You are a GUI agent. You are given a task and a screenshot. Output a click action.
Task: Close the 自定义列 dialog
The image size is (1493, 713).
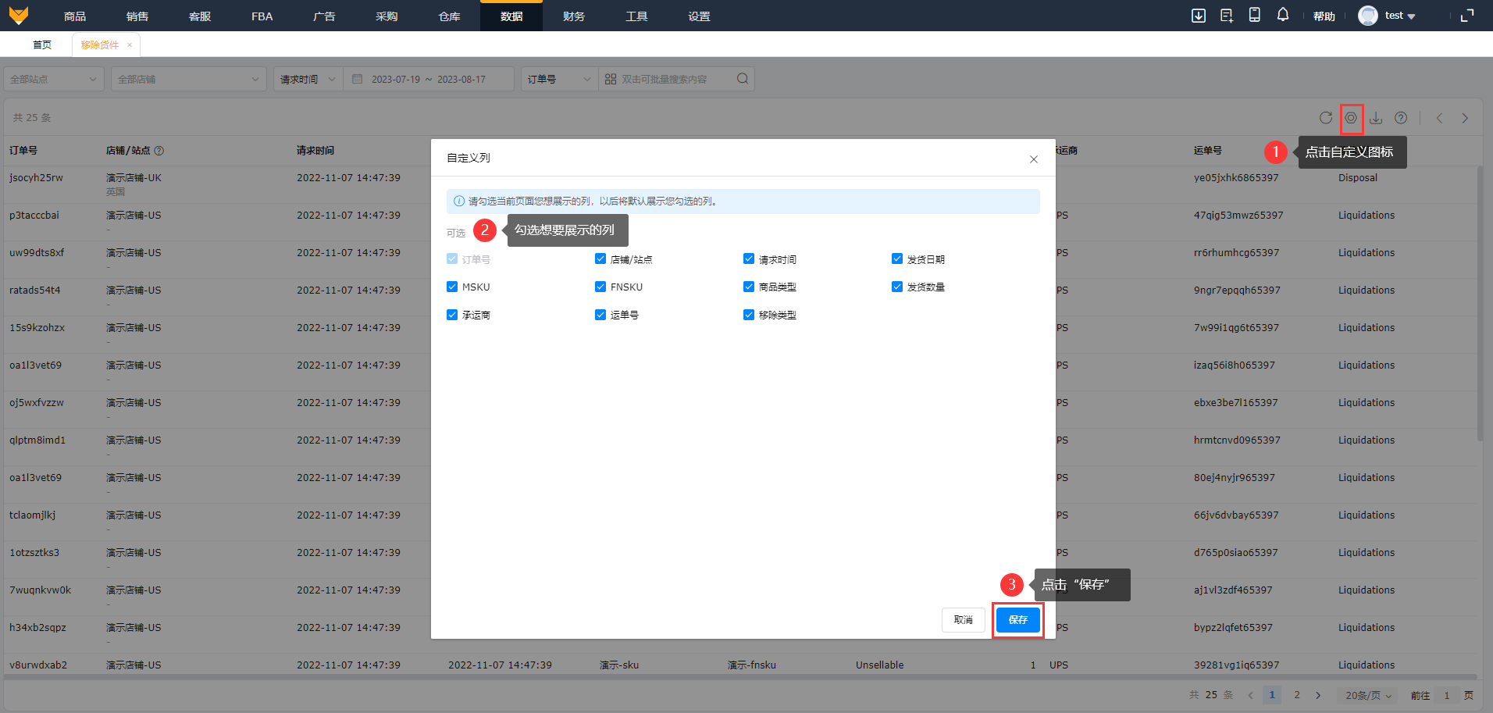coord(1034,159)
